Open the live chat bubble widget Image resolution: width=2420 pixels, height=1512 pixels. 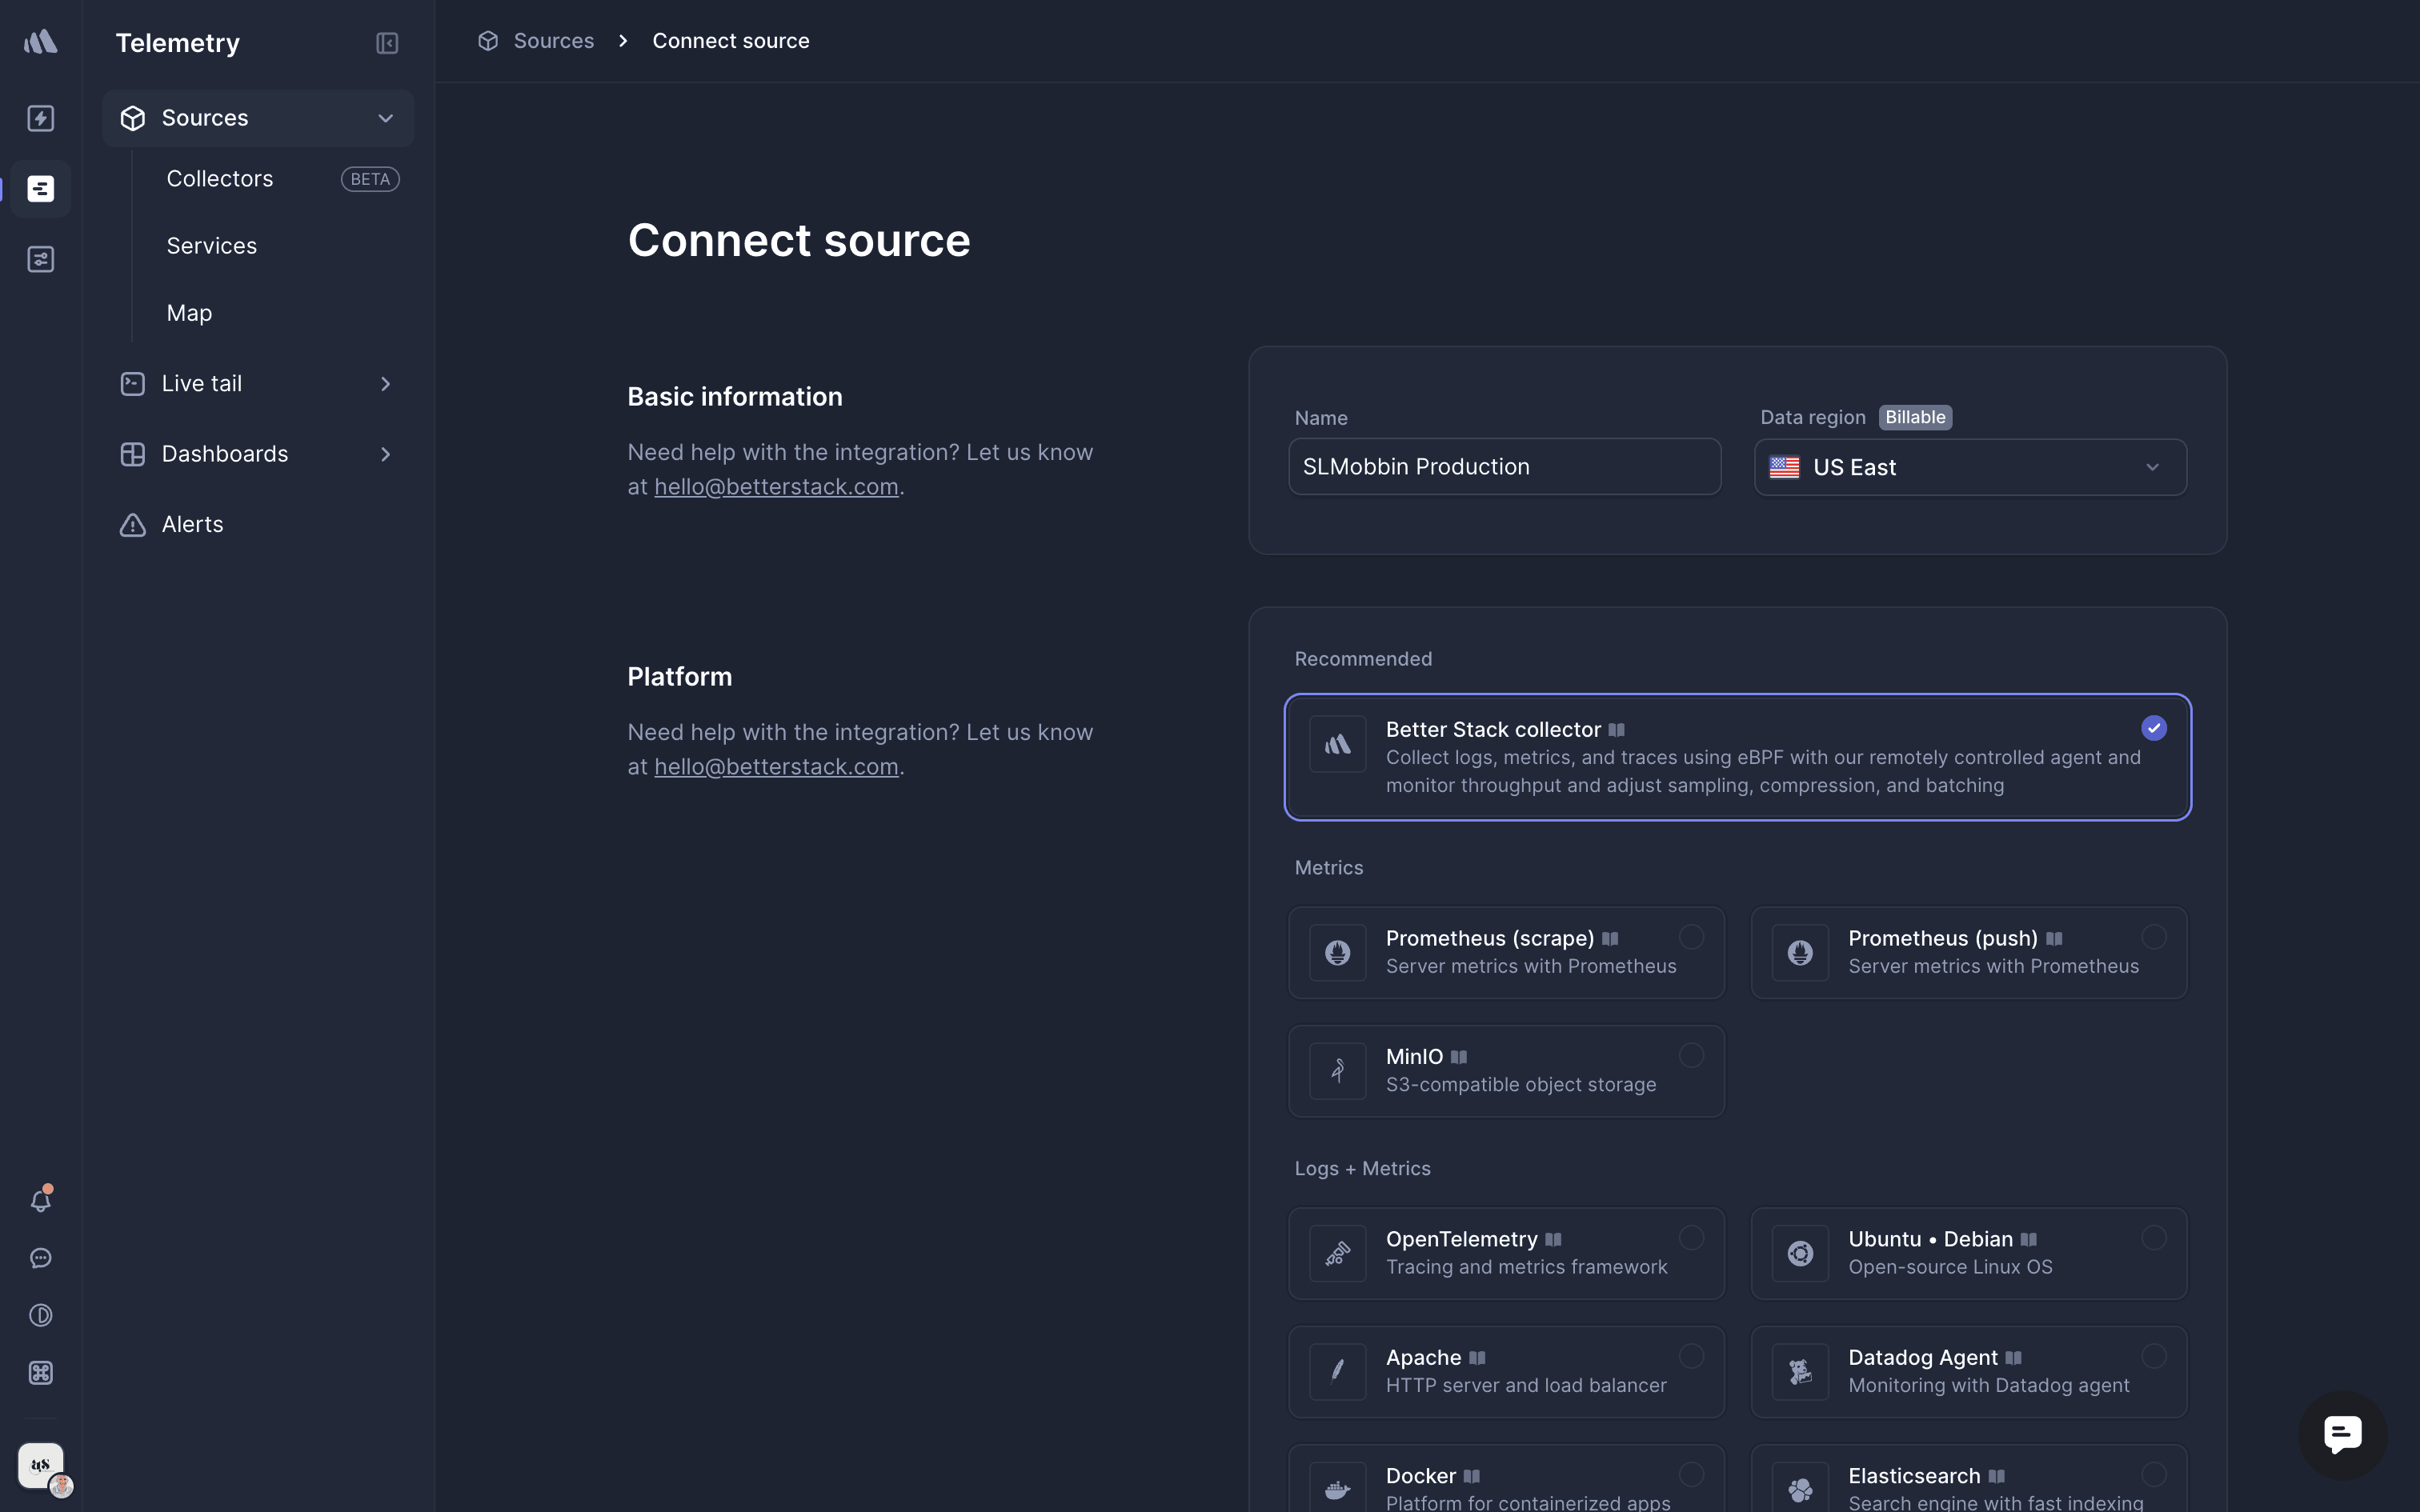[2342, 1434]
